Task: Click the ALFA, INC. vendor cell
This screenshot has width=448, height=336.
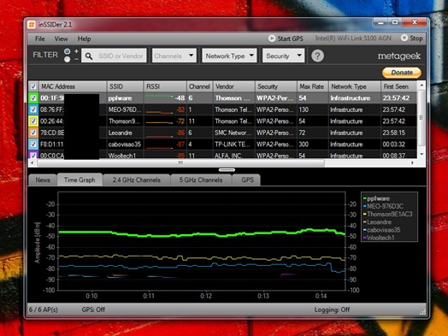Action: point(233,156)
